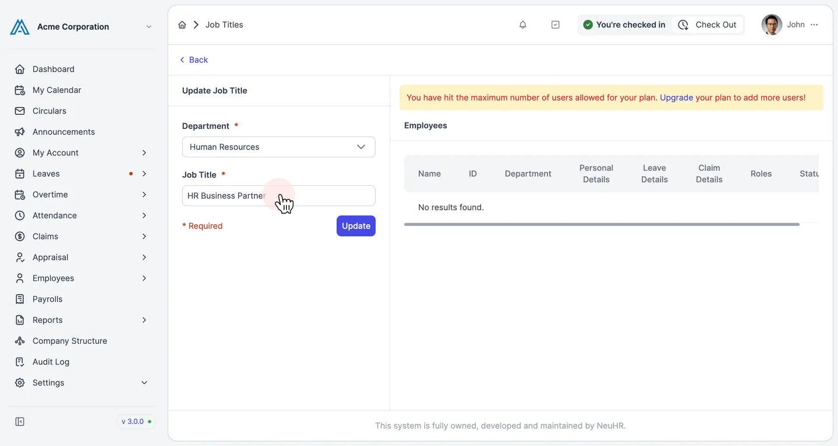
Task: Expand the Attendance submenu arrow
Action: pyautogui.click(x=144, y=215)
